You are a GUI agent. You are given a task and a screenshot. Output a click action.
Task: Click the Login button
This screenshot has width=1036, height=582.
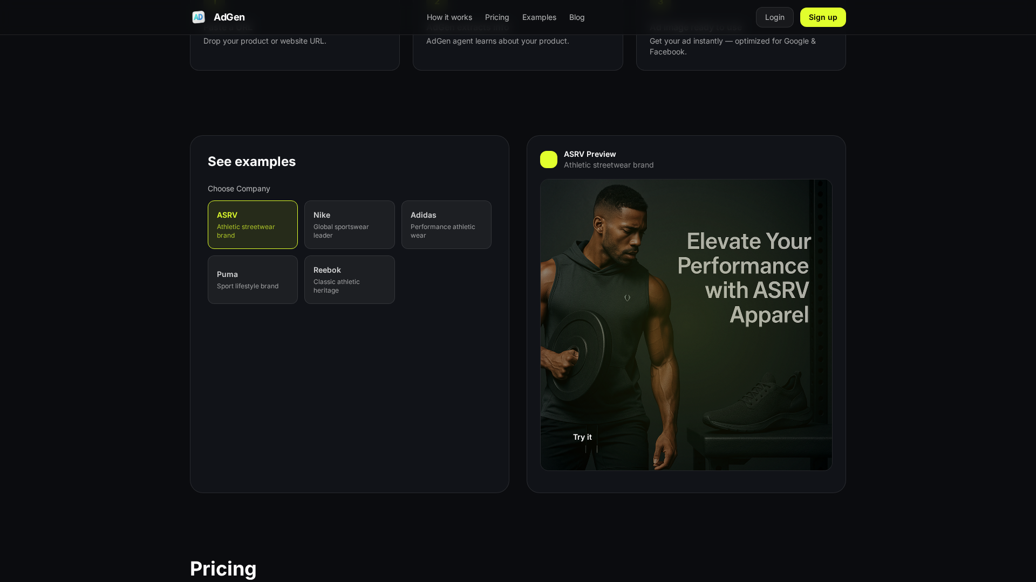click(x=774, y=17)
